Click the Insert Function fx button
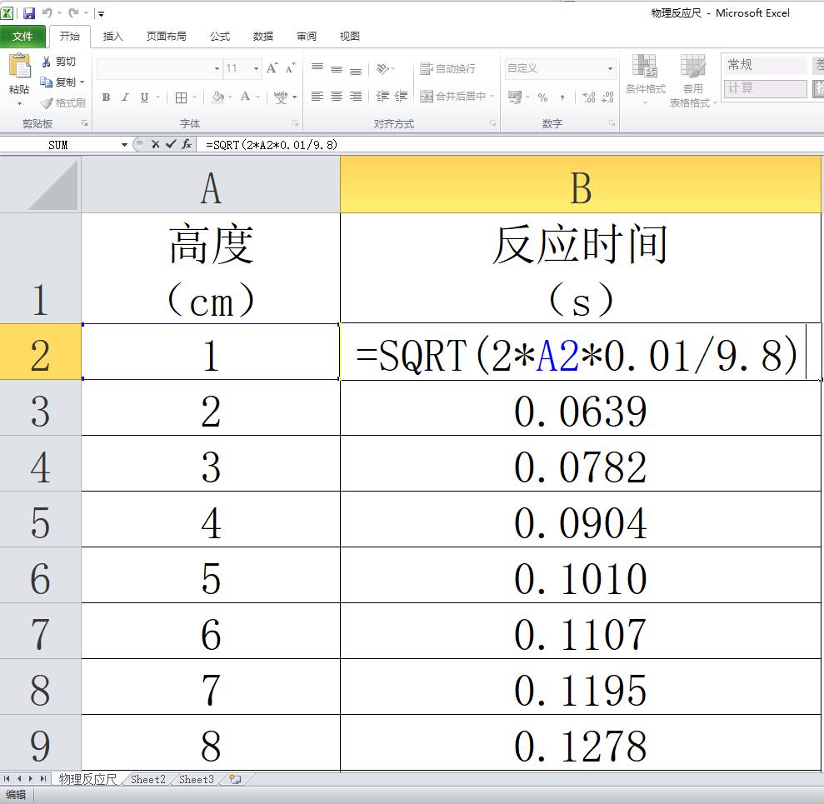This screenshot has height=804, width=824. 187,144
